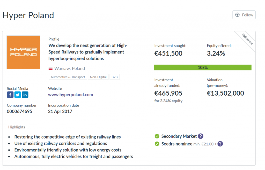Click the Follow-on corner ribbon
This screenshot has width=265, height=170.
coord(247,39)
